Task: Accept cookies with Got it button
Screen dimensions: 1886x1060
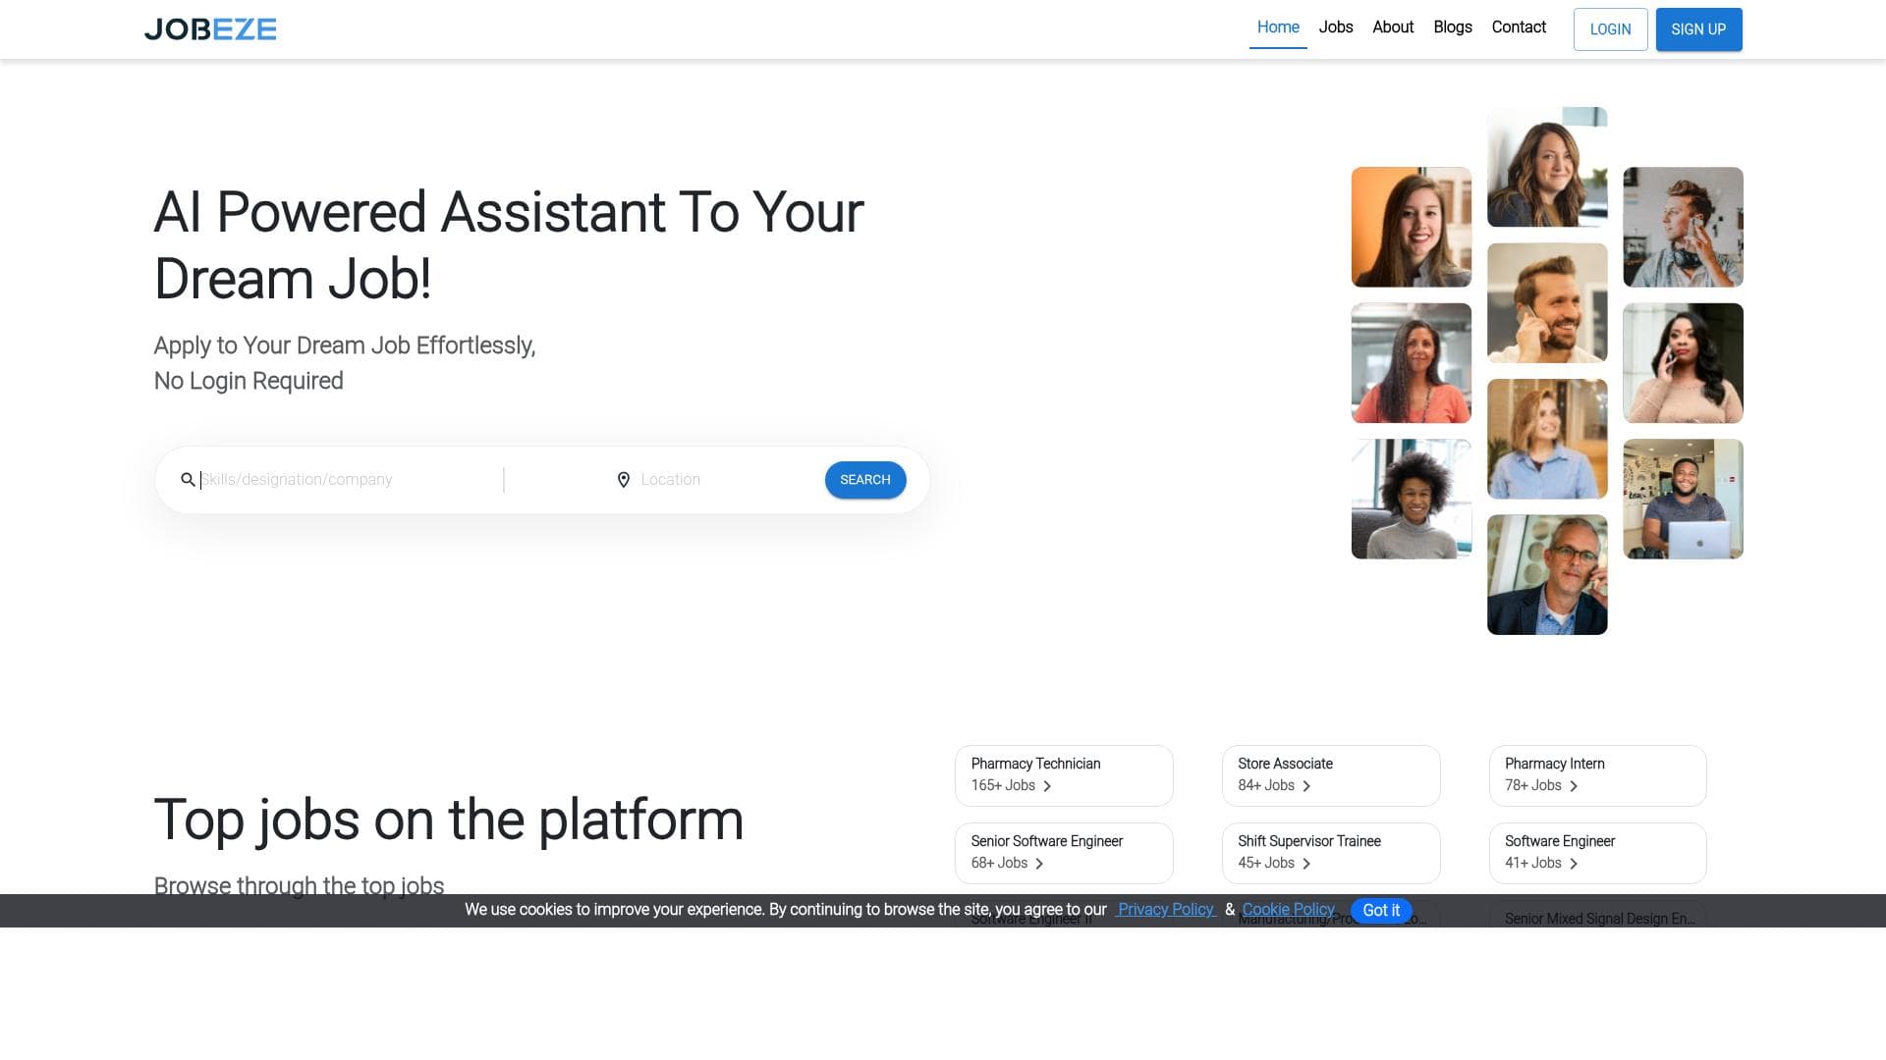Action: coord(1381,910)
